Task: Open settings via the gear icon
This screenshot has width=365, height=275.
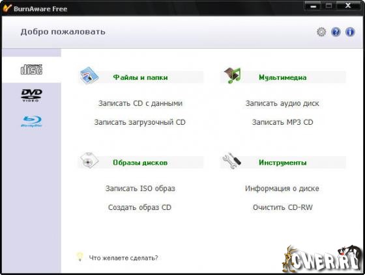Action: 321,32
